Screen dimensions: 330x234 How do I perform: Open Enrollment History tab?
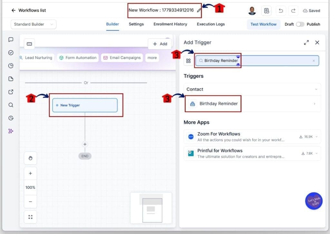tap(170, 24)
